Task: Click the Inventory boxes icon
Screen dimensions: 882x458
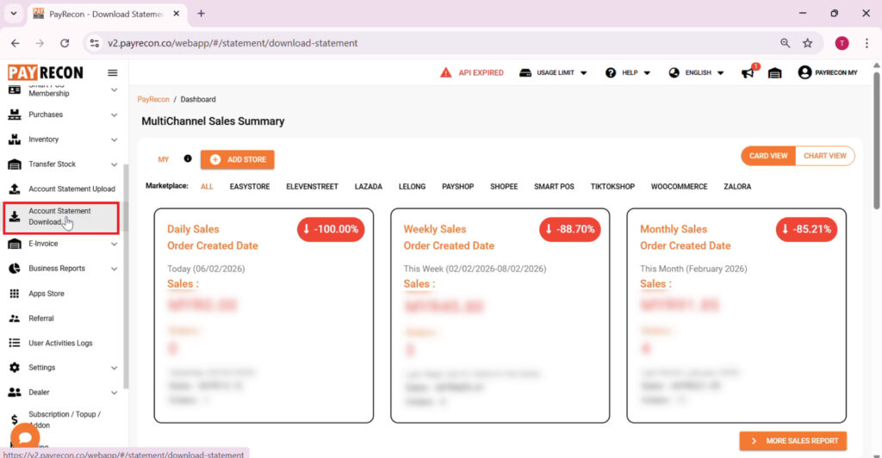Action: (x=15, y=139)
